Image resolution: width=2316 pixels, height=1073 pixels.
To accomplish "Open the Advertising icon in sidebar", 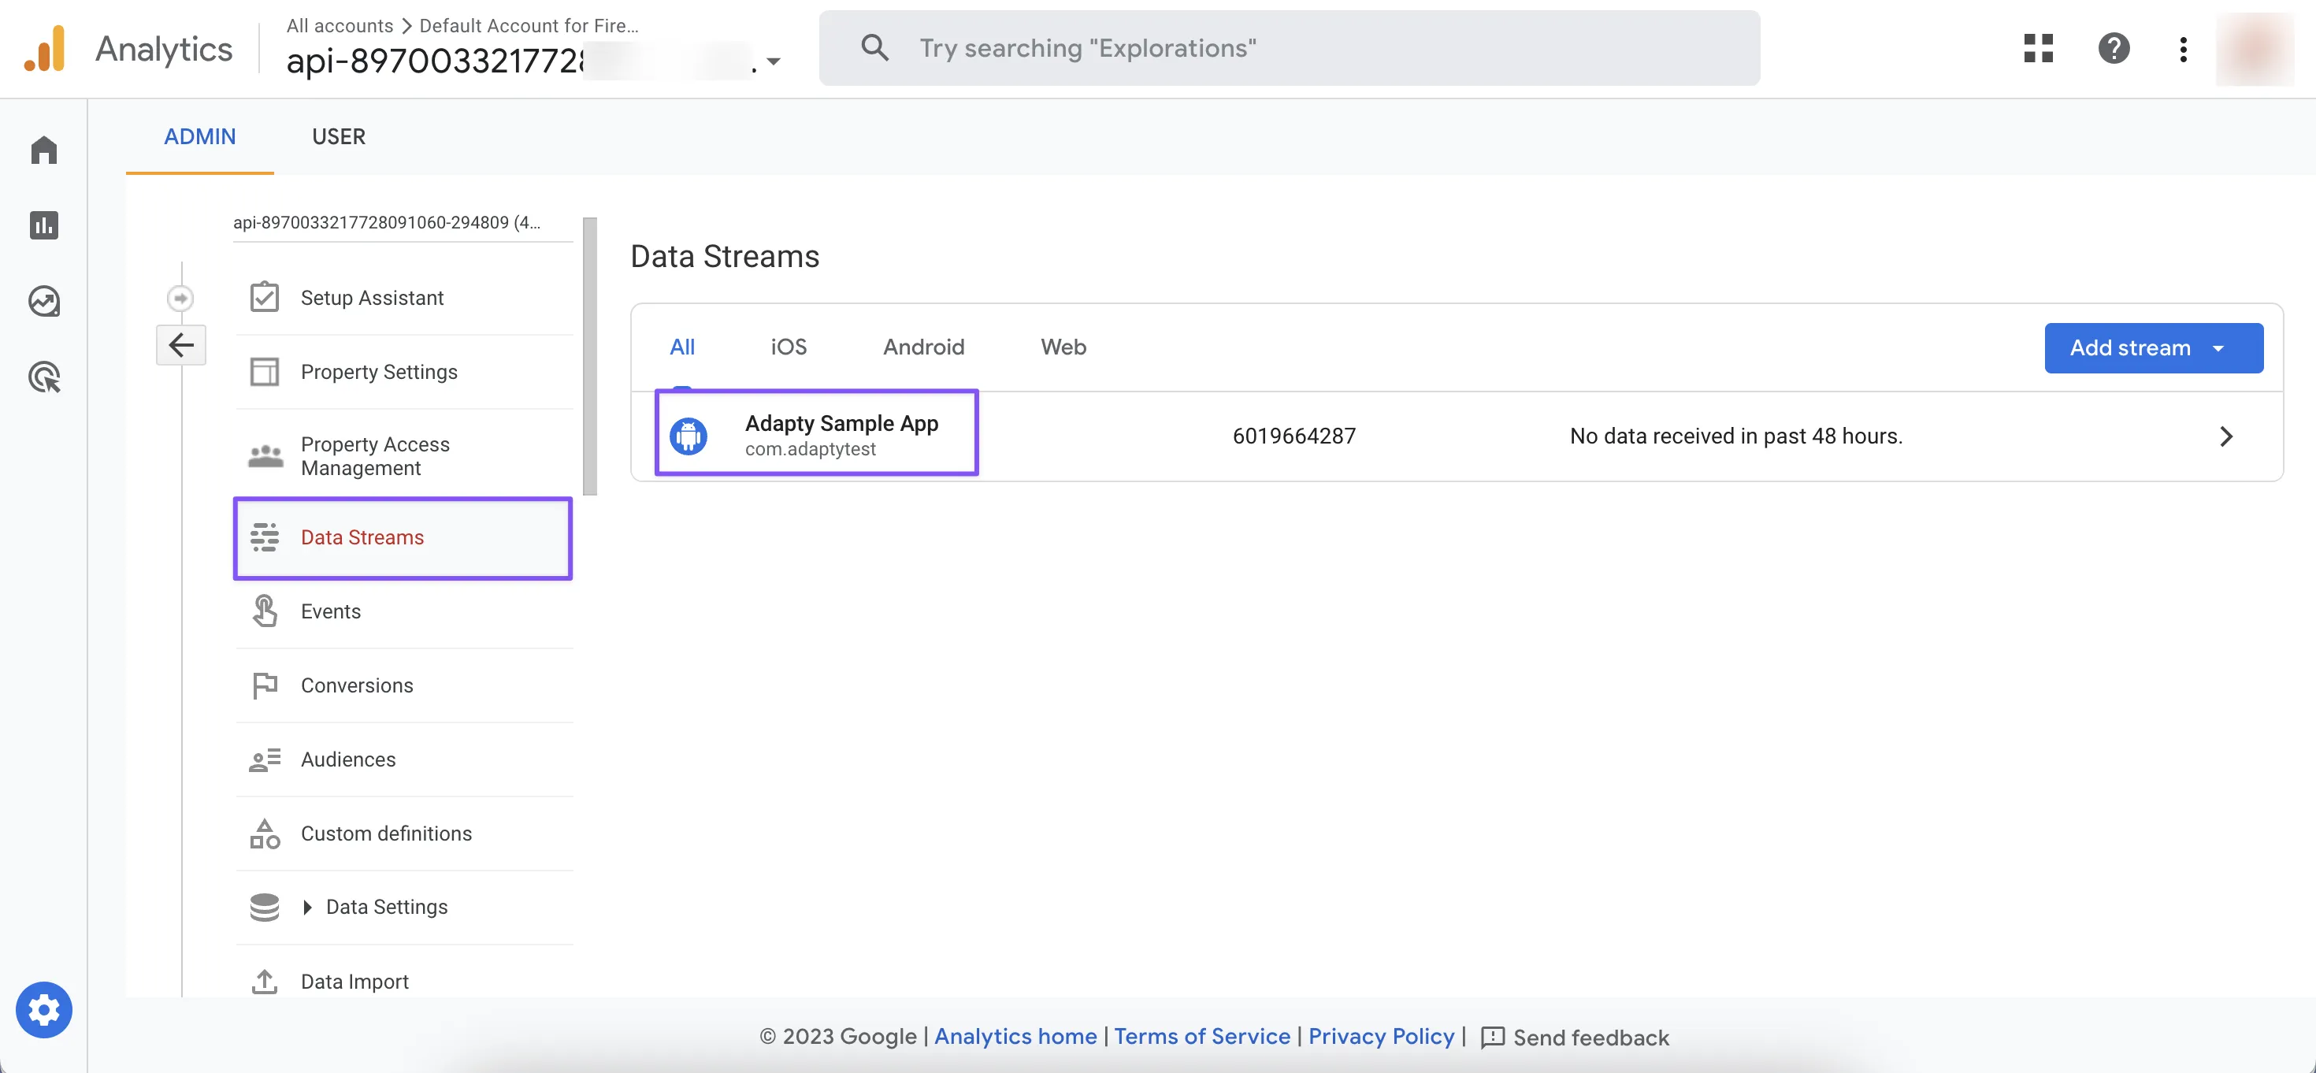I will pyautogui.click(x=43, y=377).
